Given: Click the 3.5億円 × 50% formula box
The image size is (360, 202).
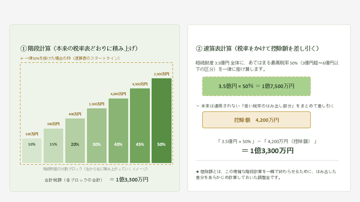Looking at the screenshot, I should click(256, 86).
